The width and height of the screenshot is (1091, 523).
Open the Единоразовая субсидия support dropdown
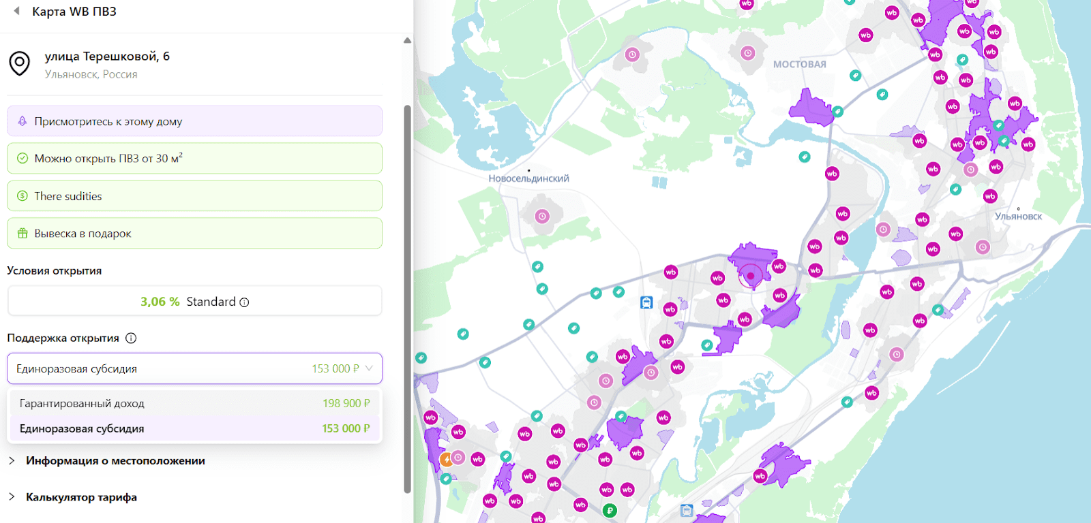194,368
